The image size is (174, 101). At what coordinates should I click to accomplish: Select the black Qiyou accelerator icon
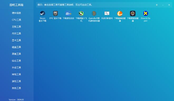click(x=133, y=13)
